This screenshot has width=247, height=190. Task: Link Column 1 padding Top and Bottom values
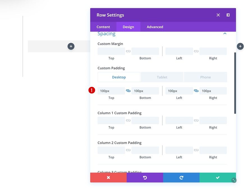pos(128,120)
